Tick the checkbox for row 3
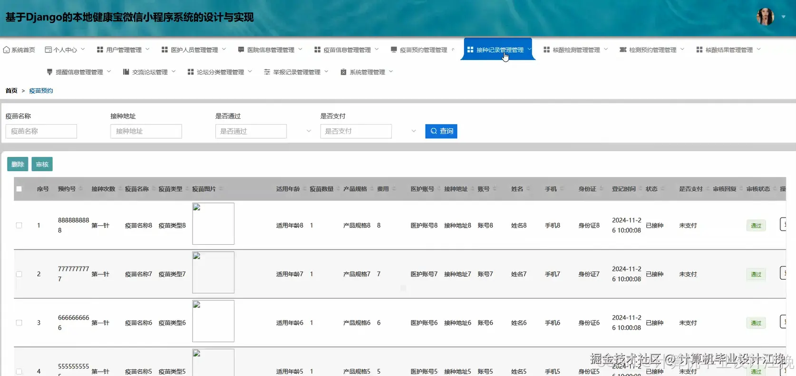The height and width of the screenshot is (376, 796). coord(19,323)
